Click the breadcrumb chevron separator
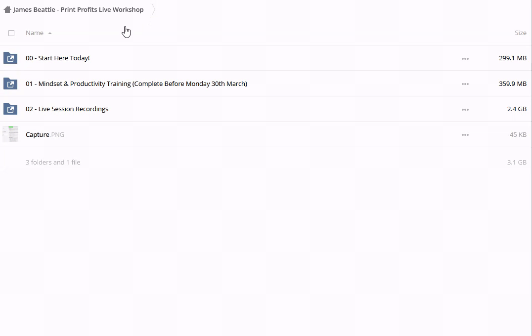This screenshot has width=532, height=336. (x=153, y=9)
